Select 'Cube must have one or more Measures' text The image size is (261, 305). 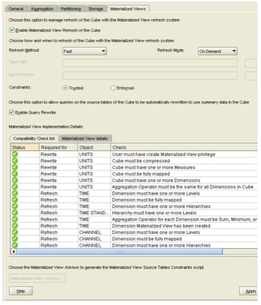(x=154, y=167)
